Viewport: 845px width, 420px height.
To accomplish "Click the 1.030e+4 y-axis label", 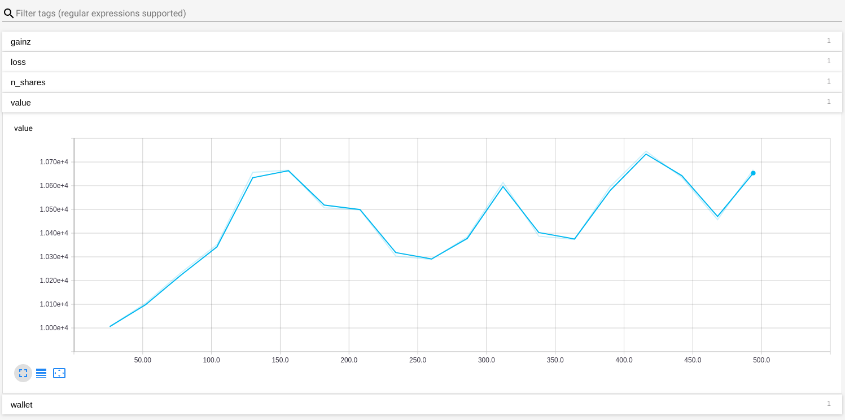I will pos(54,257).
